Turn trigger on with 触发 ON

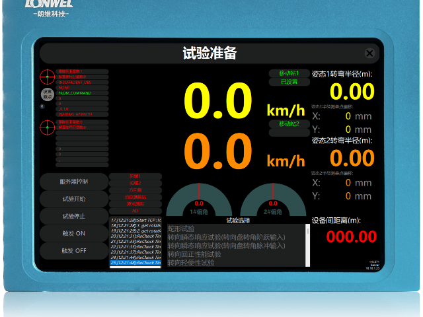(74, 233)
